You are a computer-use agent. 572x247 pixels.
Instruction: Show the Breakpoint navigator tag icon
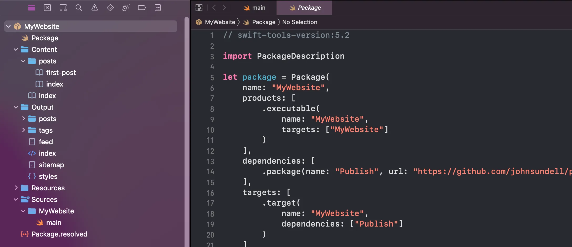pyautogui.click(x=142, y=8)
